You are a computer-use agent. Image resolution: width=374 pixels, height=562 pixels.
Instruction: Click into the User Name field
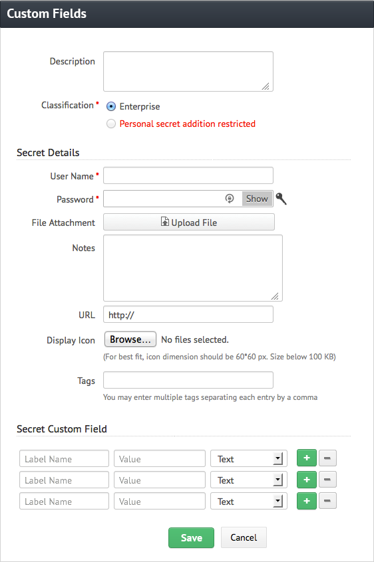188,175
